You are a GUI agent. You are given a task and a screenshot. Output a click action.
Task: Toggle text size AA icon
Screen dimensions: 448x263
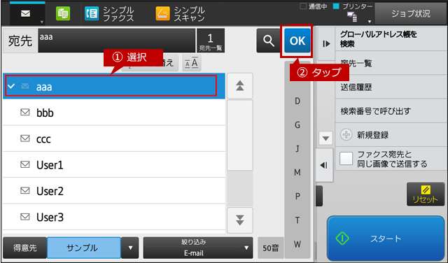pos(191,63)
